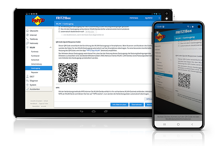219x146 pixels.
Task: Open the Heimnetz menu in the sidebar
Action: click(34, 43)
